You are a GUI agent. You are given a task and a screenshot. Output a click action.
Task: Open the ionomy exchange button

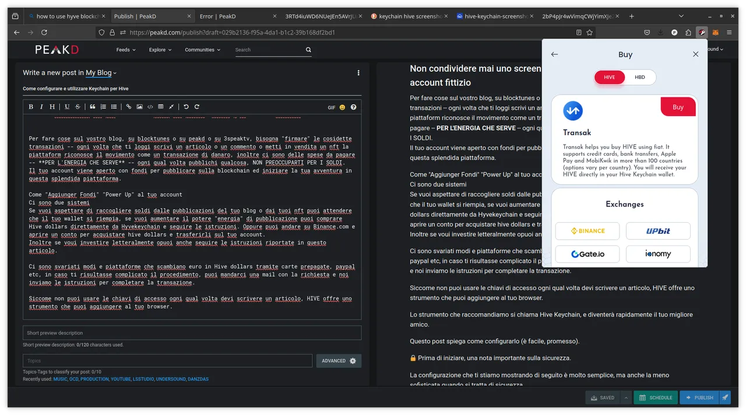[658, 254]
